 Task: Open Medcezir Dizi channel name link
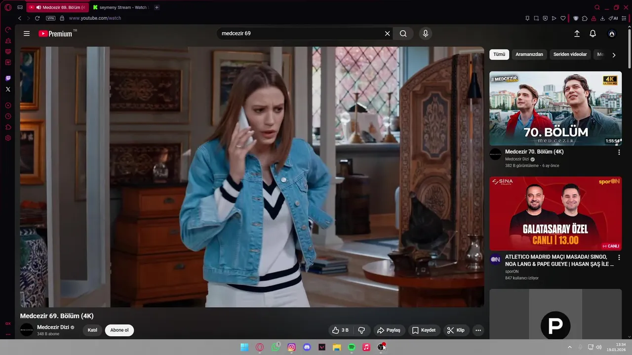pos(53,327)
